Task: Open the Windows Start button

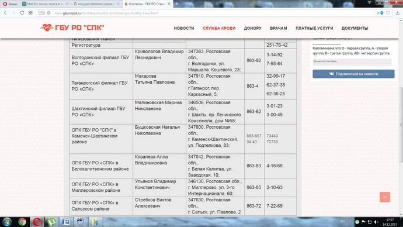Action: coord(6,222)
